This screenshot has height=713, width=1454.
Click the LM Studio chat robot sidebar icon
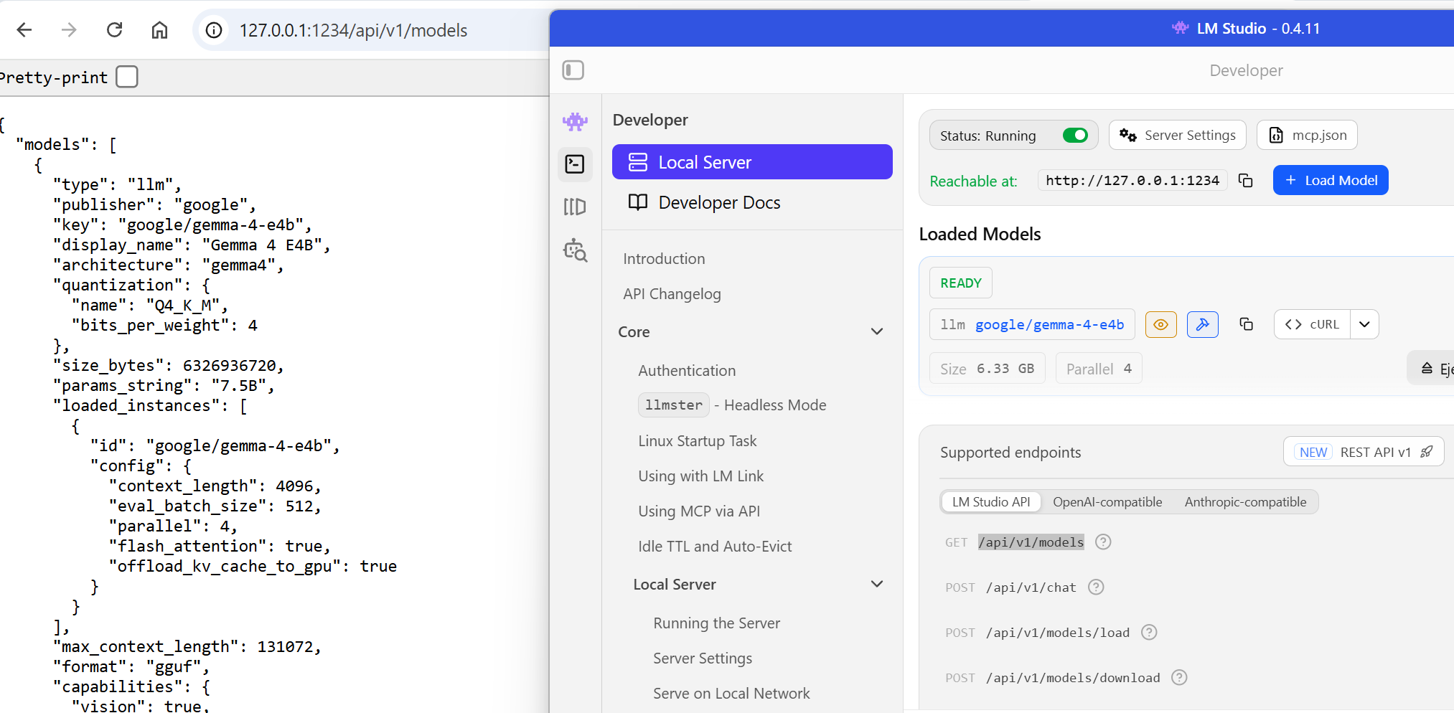click(x=575, y=121)
